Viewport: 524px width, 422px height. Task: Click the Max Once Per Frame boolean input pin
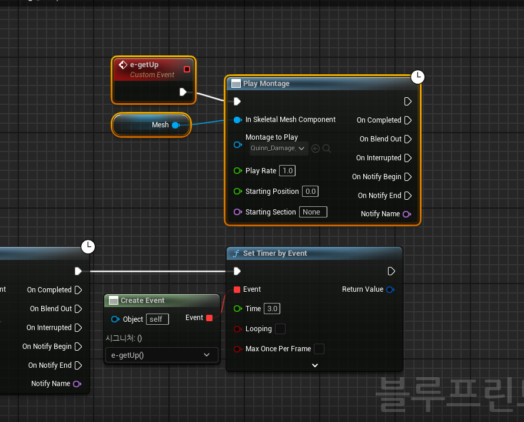[x=238, y=349]
